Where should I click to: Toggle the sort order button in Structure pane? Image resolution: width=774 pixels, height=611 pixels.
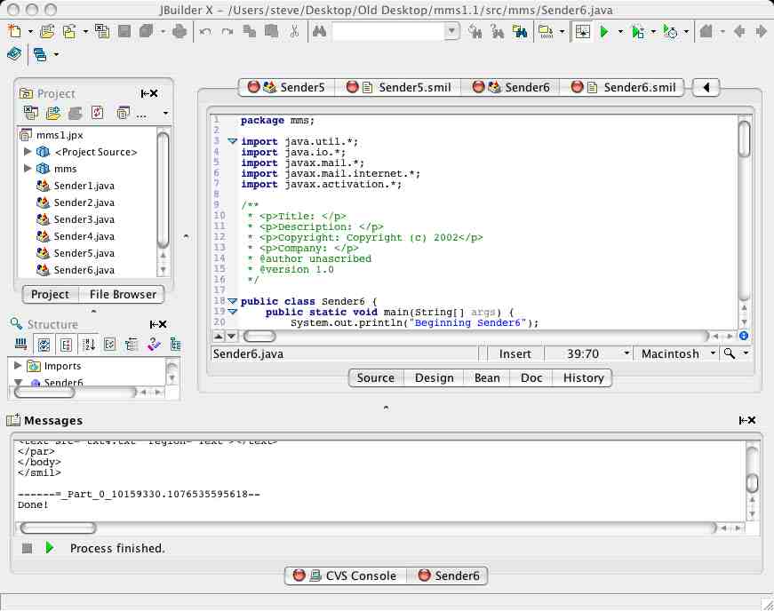point(88,344)
